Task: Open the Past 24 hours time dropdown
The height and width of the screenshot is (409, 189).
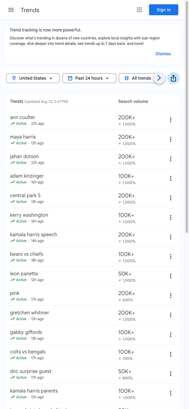Action: click(89, 78)
